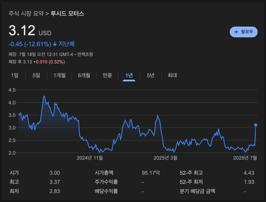Click the 주가수익률 label
The image size is (266, 202).
click(x=106, y=182)
